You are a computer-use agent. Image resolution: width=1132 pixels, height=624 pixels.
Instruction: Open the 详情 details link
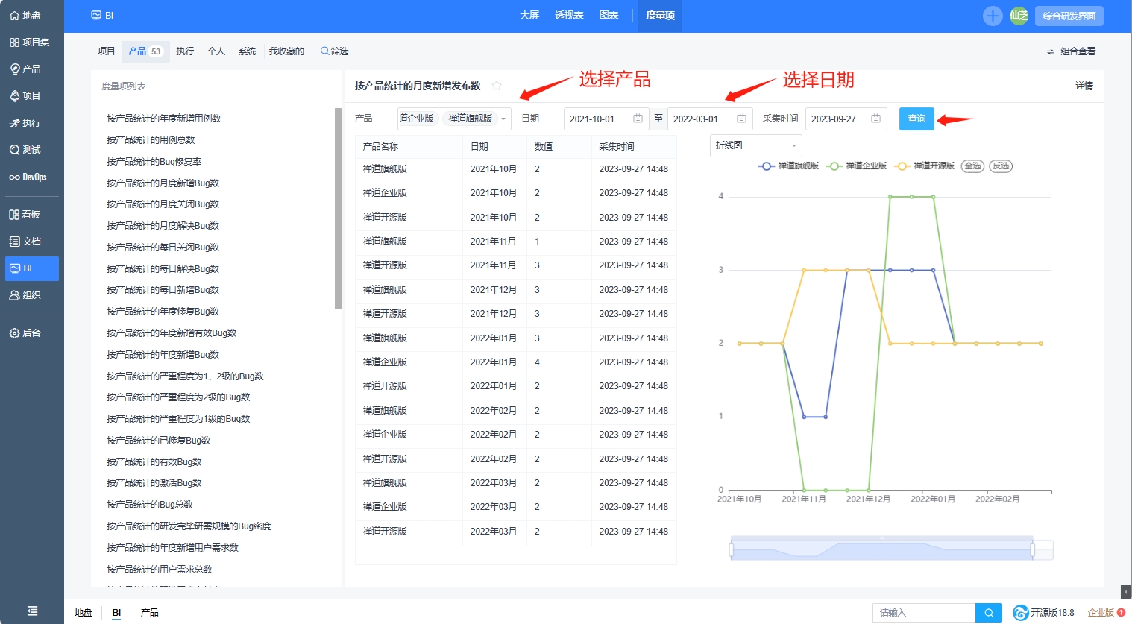pyautogui.click(x=1084, y=86)
